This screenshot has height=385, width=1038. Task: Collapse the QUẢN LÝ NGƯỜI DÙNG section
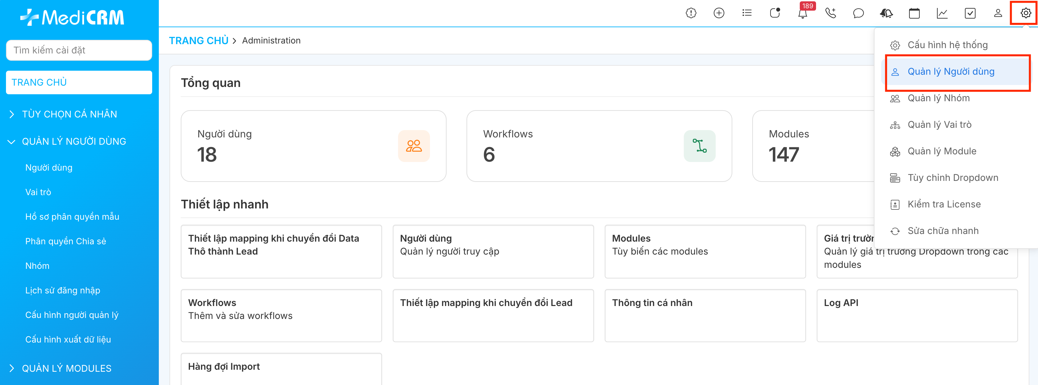click(74, 142)
